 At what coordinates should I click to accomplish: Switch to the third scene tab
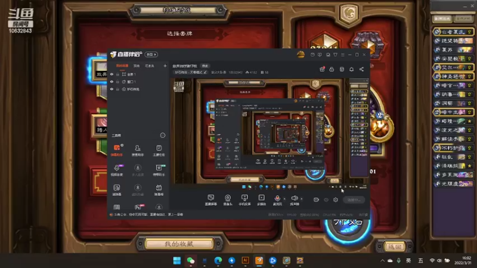pos(150,66)
